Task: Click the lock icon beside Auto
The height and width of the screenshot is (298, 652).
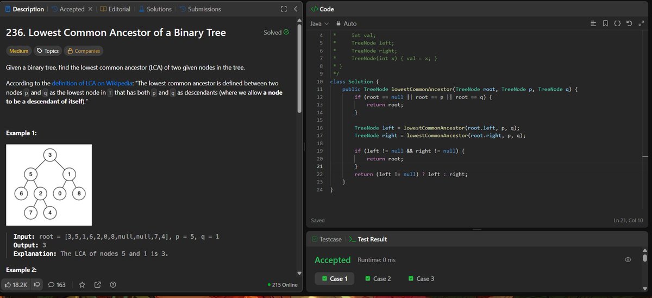Action: [x=338, y=23]
